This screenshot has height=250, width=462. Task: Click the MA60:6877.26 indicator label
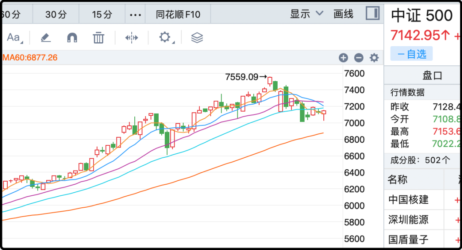tap(30, 57)
